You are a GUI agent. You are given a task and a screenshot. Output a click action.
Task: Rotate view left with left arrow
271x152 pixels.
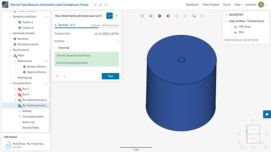tap(239, 134)
